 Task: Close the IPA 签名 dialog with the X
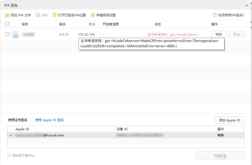click(246, 5)
